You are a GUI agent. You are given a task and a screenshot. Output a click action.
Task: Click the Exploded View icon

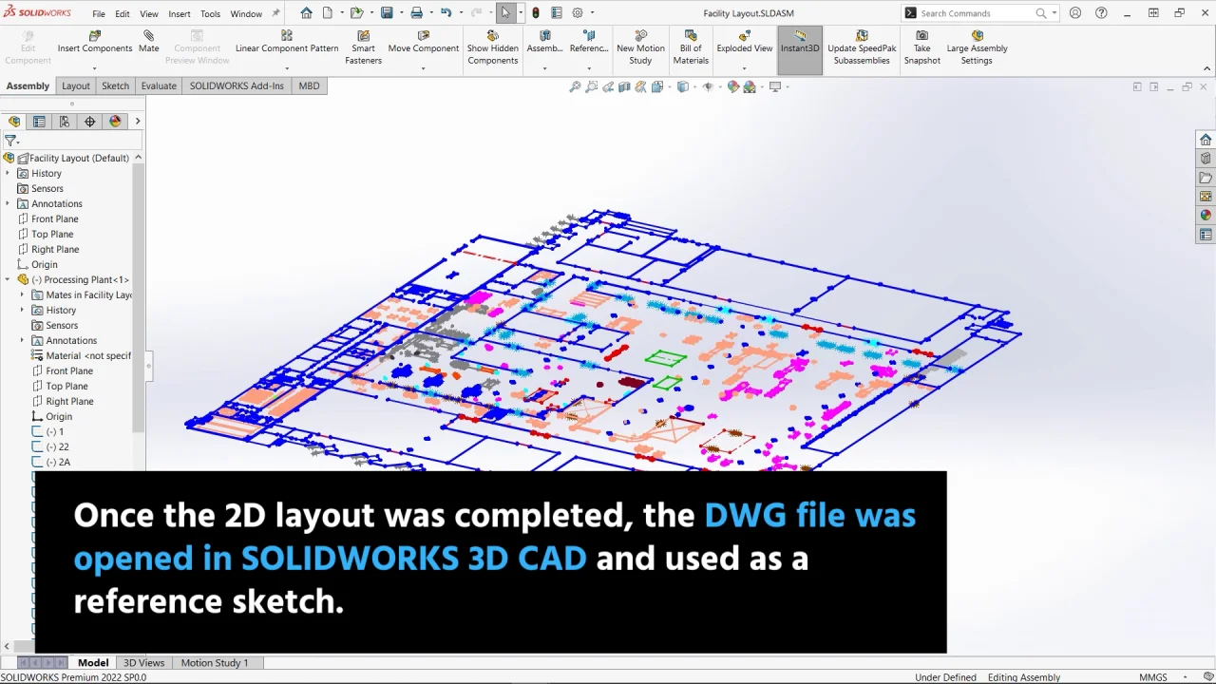[x=745, y=36]
